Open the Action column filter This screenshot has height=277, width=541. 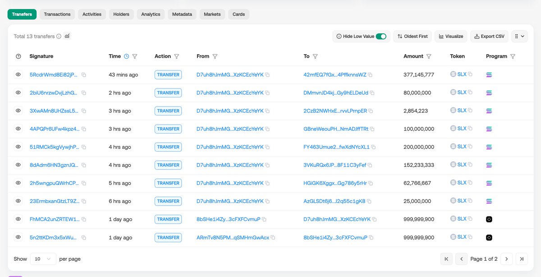pyautogui.click(x=177, y=56)
